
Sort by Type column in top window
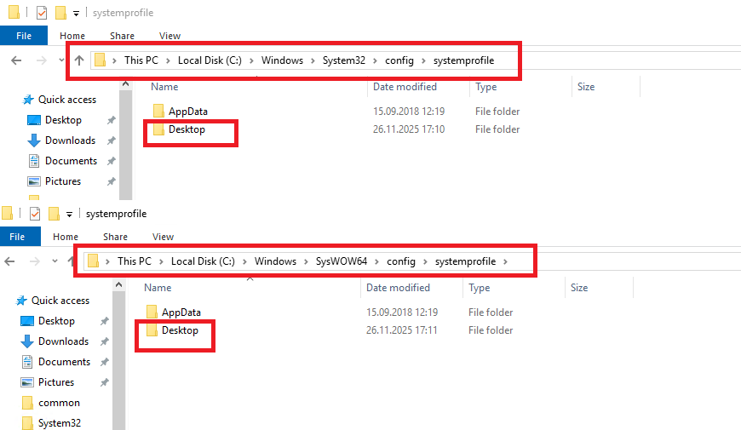click(485, 87)
